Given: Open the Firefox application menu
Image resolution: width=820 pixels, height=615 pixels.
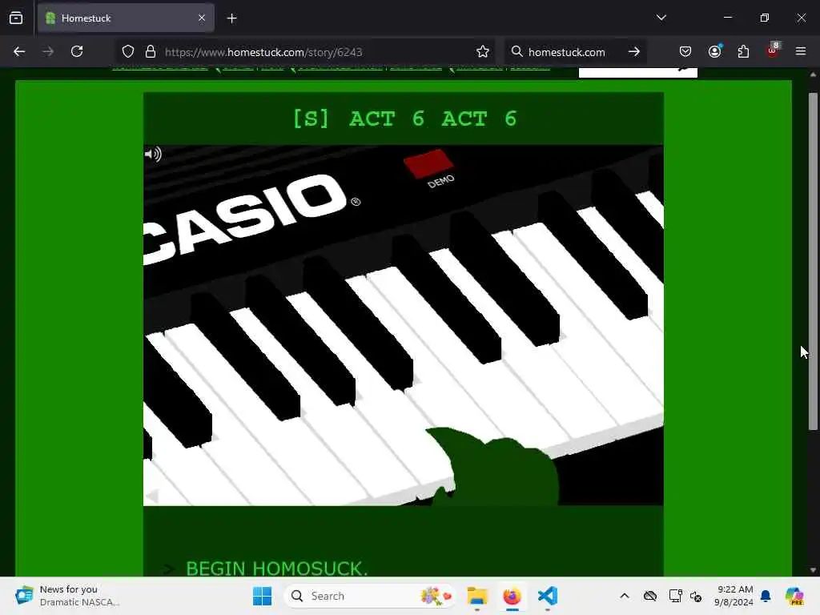Looking at the screenshot, I should 801,51.
